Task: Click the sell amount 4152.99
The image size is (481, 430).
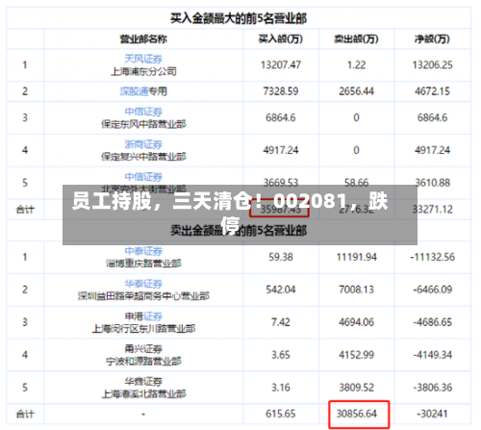Action: 356,355
